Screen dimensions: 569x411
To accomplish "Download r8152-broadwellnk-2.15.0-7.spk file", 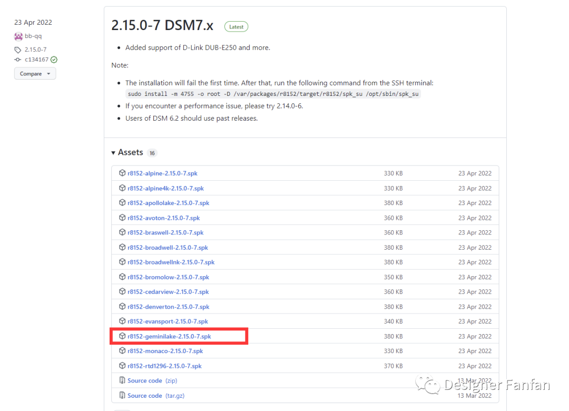I will tap(171, 262).
